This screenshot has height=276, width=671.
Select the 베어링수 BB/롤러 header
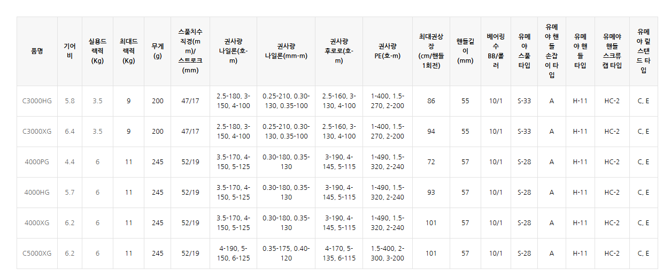(496, 51)
